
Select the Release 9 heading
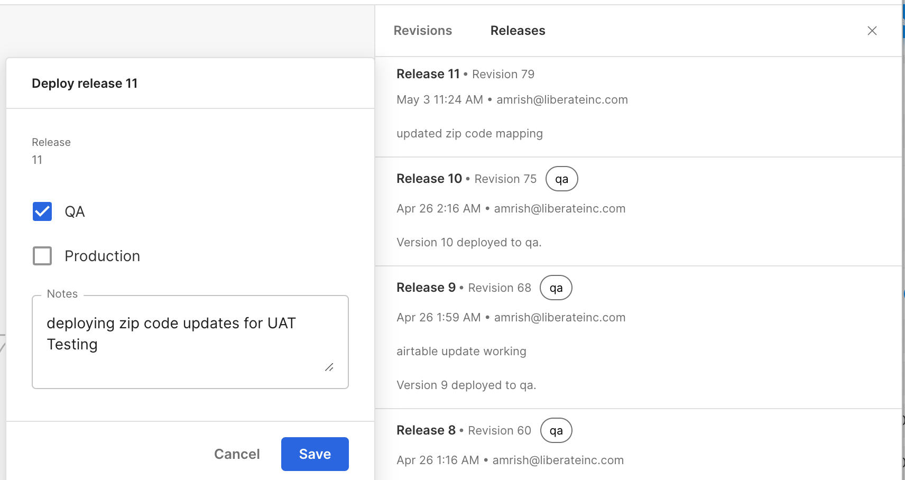426,288
